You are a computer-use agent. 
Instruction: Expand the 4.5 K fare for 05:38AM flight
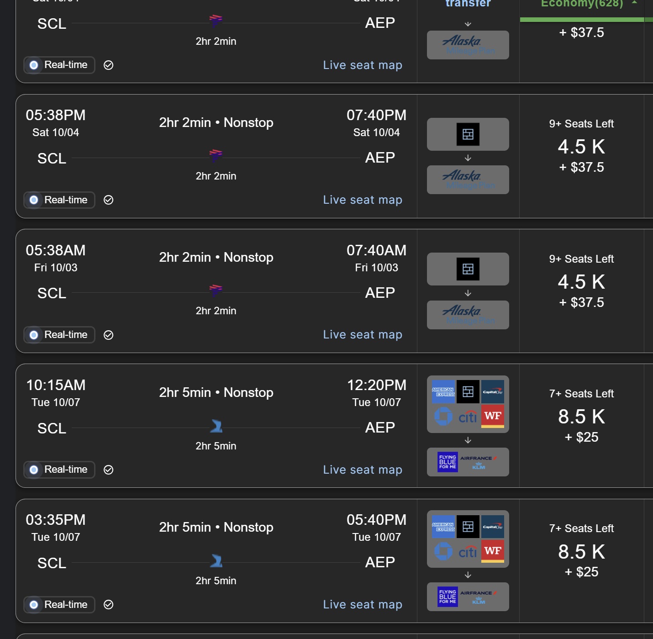point(581,282)
